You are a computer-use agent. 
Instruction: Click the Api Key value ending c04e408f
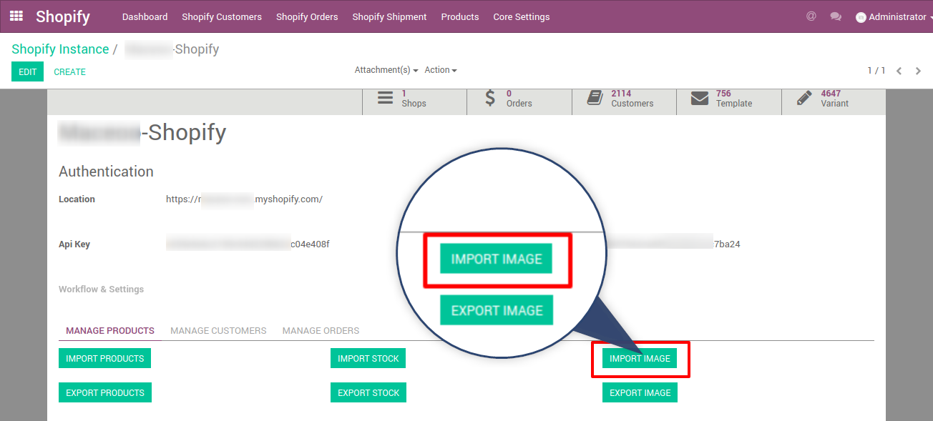point(248,244)
